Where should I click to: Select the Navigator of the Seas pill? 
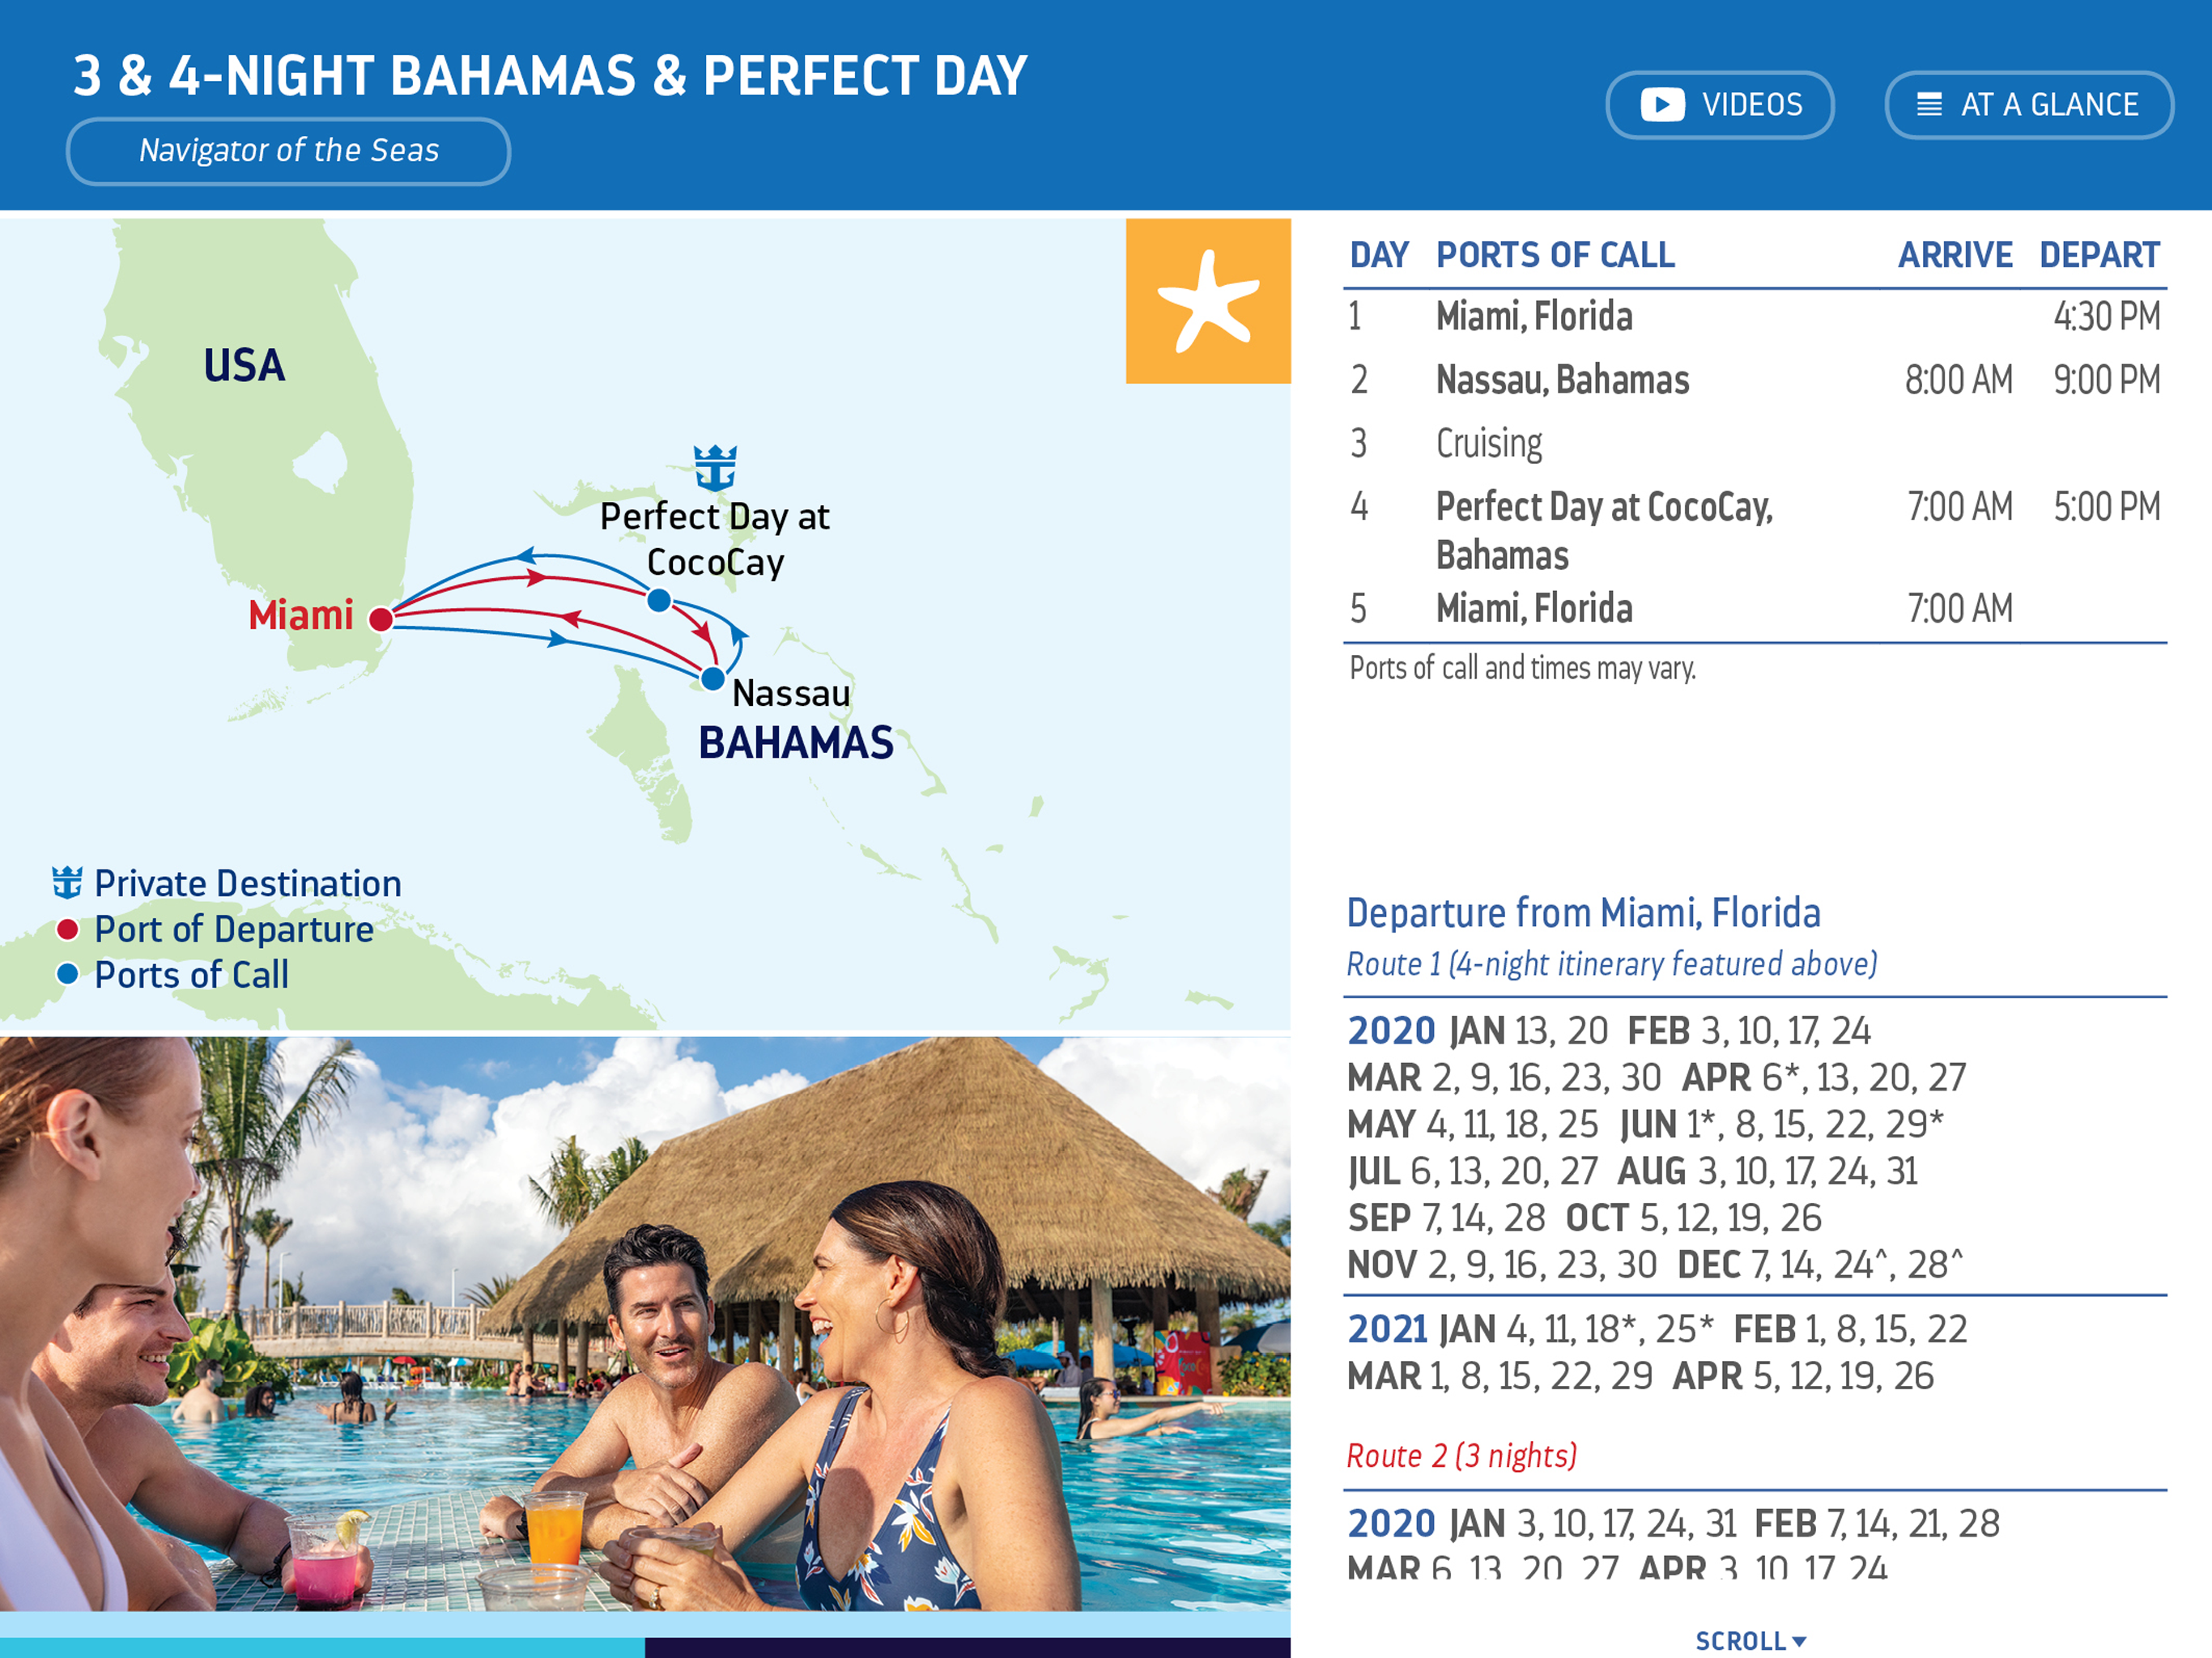click(288, 151)
